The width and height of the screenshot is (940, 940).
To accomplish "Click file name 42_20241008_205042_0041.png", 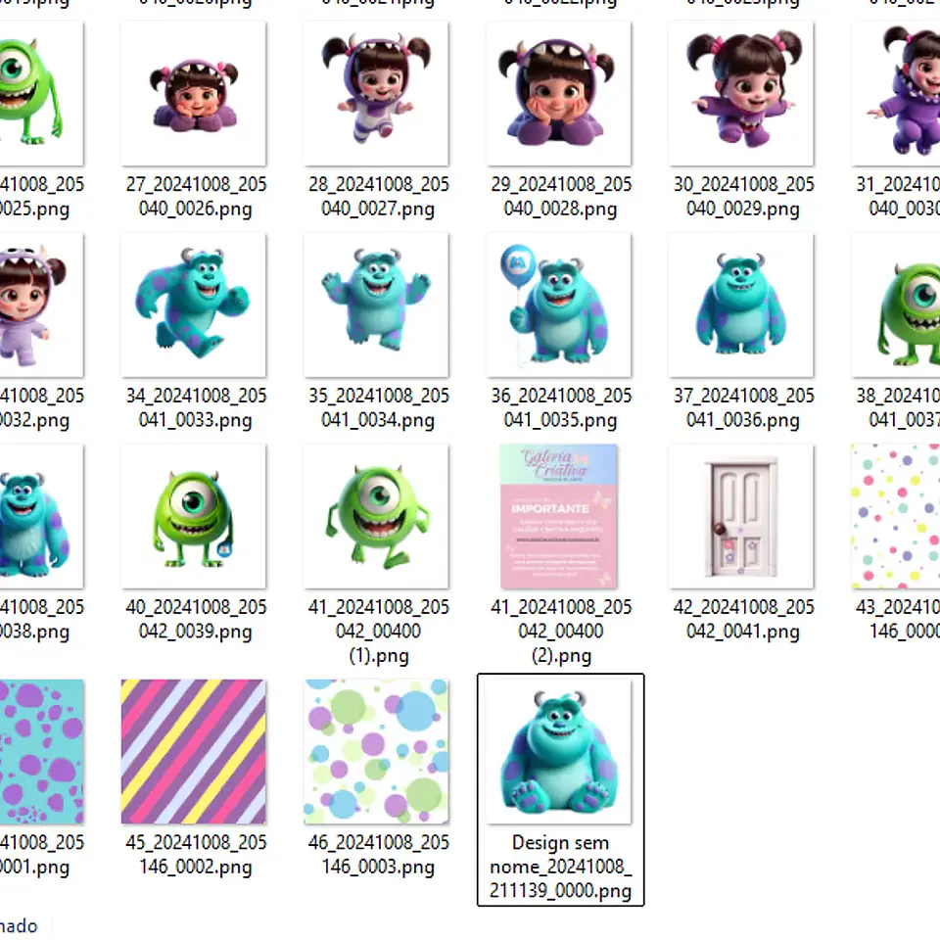I will pyautogui.click(x=744, y=619).
